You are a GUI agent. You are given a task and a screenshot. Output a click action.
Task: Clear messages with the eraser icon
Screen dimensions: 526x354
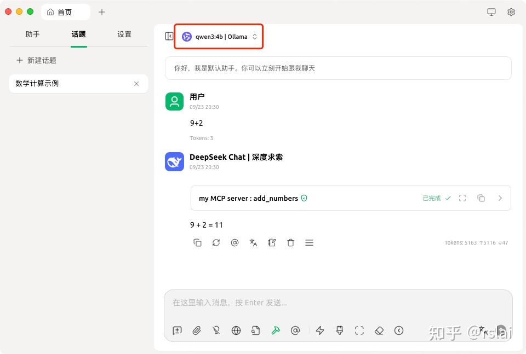point(379,330)
